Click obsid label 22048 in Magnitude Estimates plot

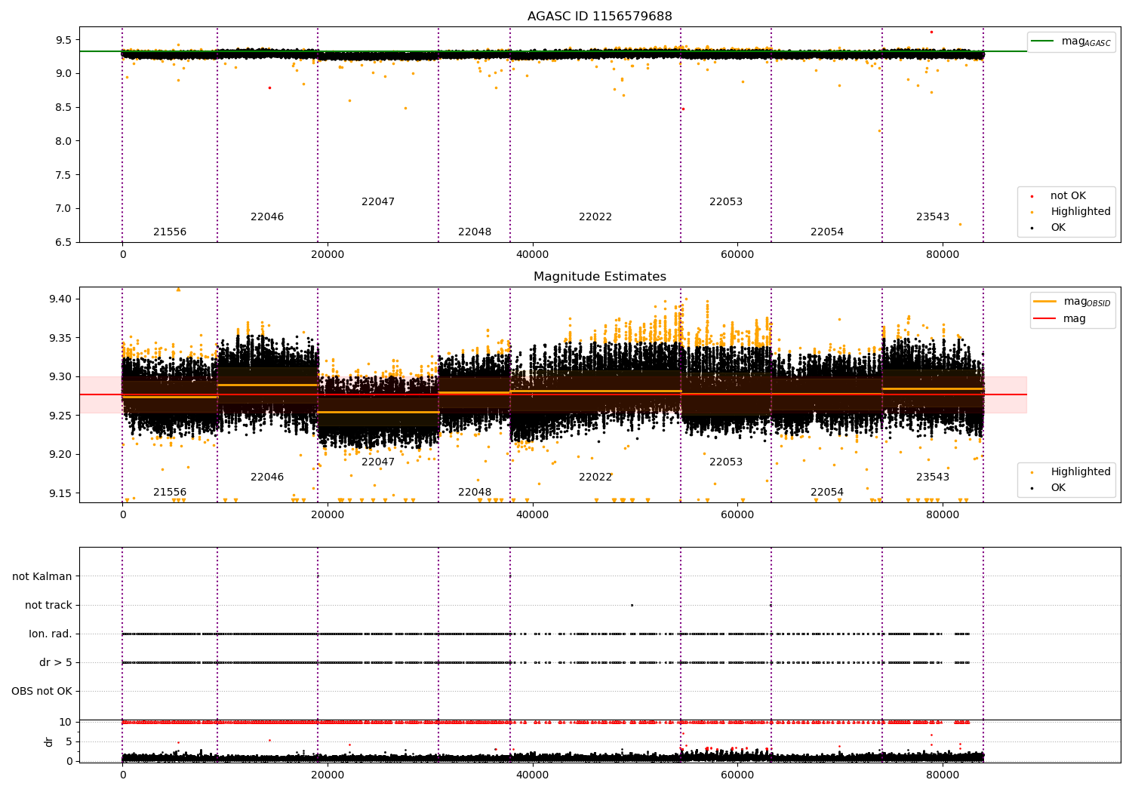click(x=475, y=493)
